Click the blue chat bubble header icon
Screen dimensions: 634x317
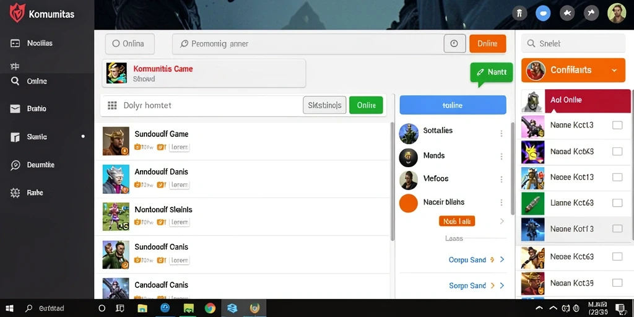(x=543, y=14)
